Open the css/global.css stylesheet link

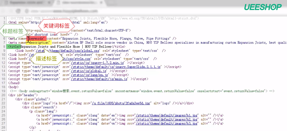(x=68, y=51)
